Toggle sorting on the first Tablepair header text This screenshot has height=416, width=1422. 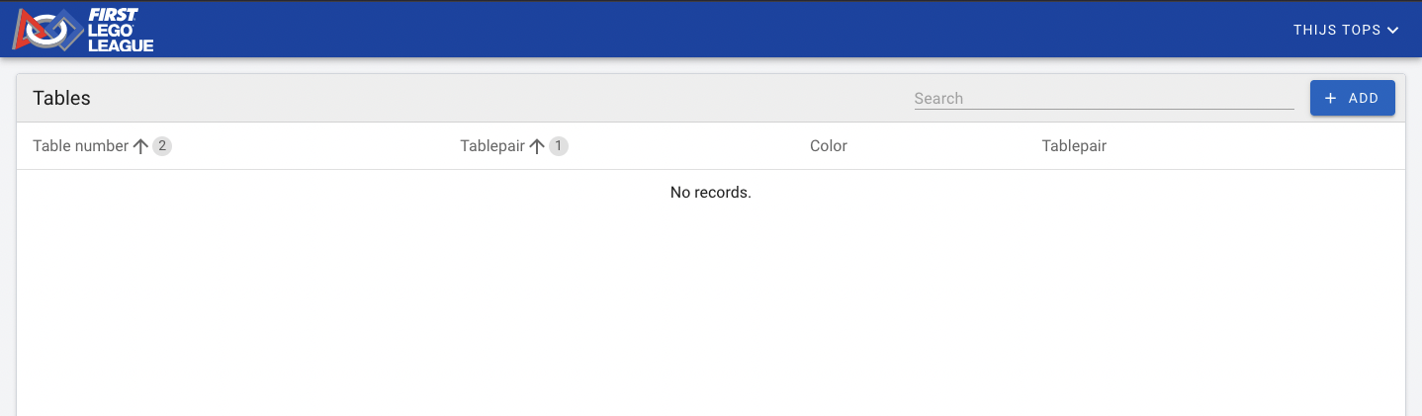point(491,146)
